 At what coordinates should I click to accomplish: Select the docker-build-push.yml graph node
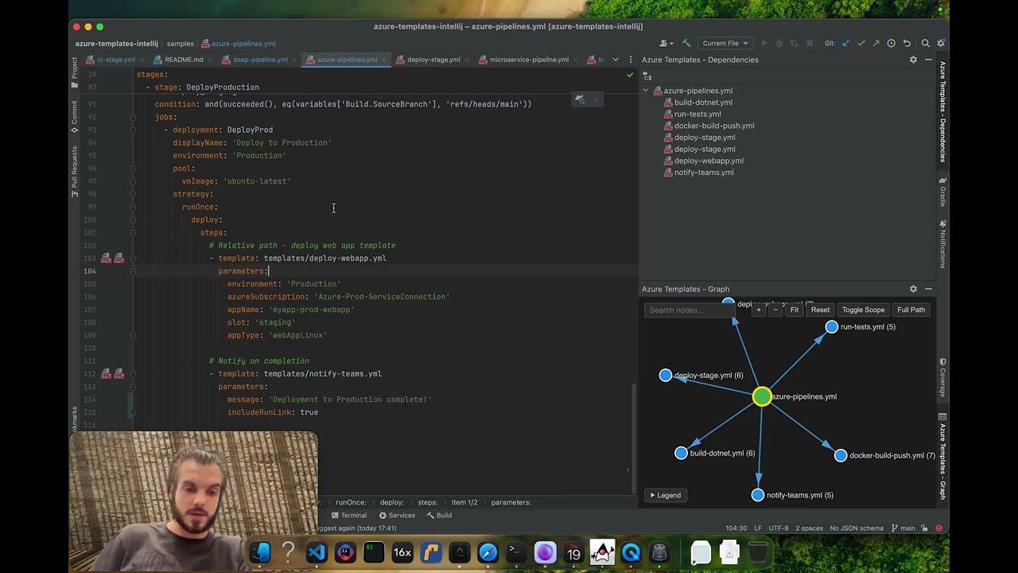coord(841,455)
